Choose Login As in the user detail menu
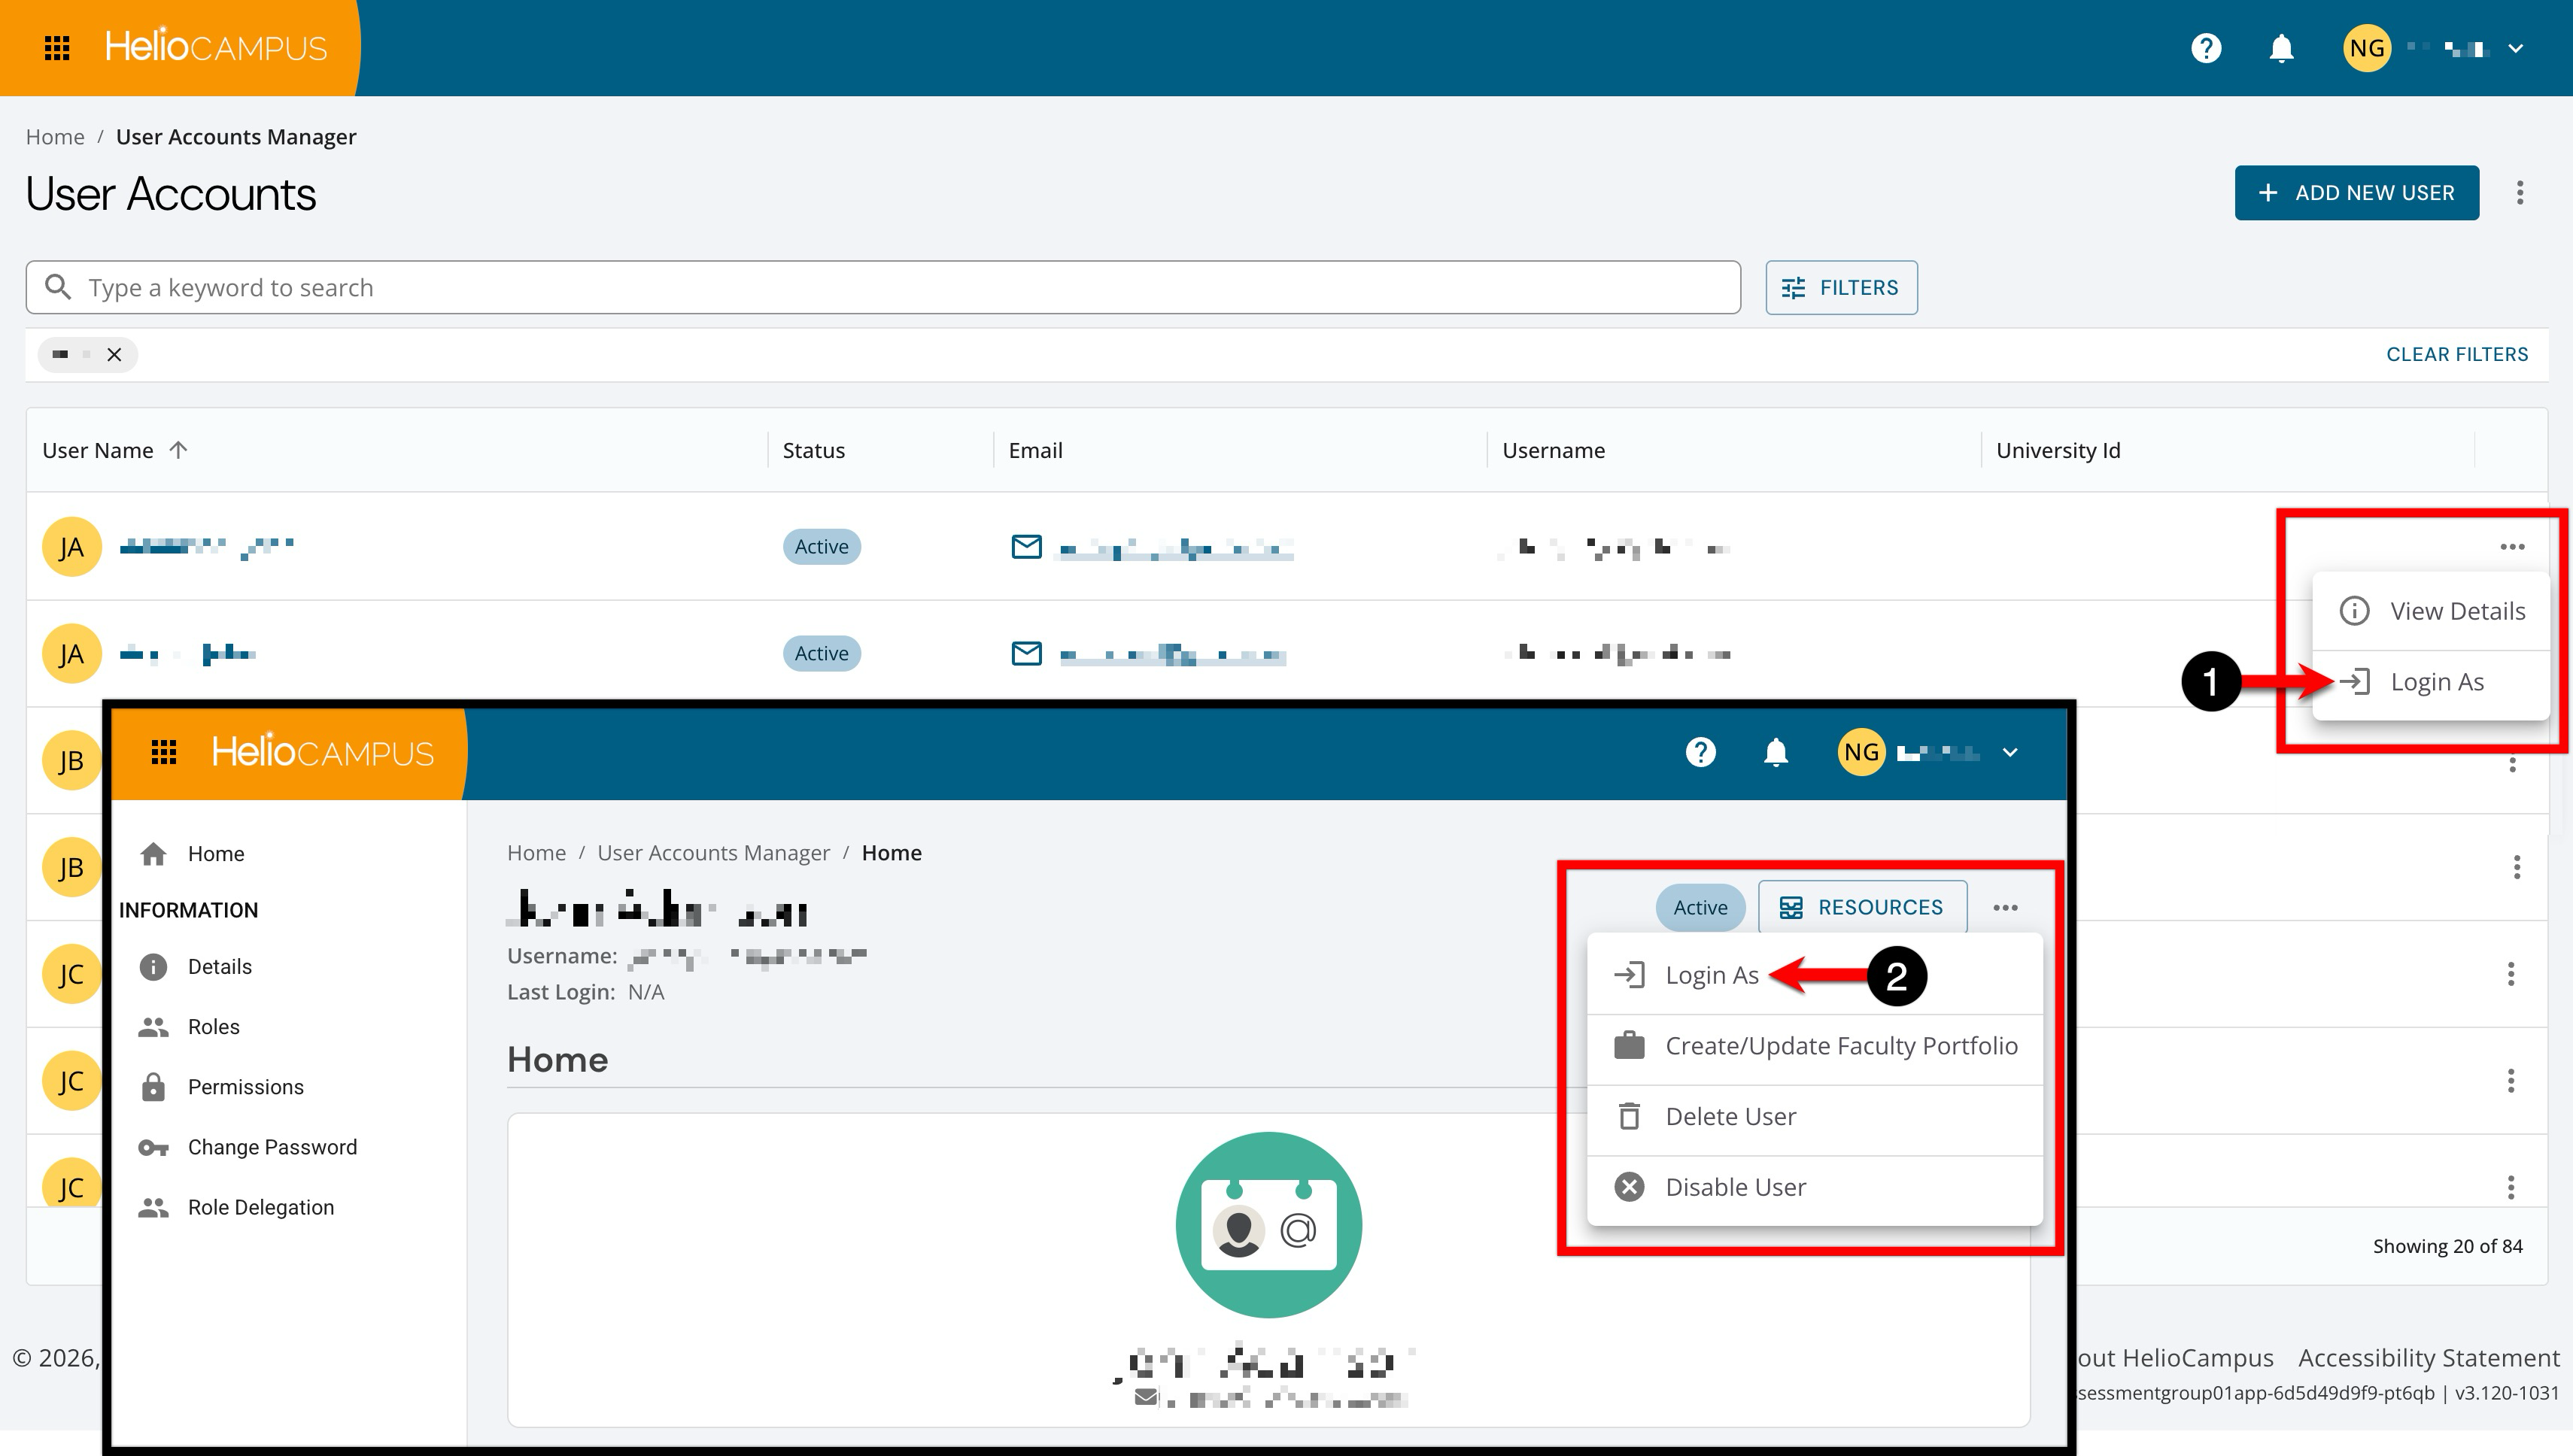Image resolution: width=2573 pixels, height=1456 pixels. point(1814,975)
